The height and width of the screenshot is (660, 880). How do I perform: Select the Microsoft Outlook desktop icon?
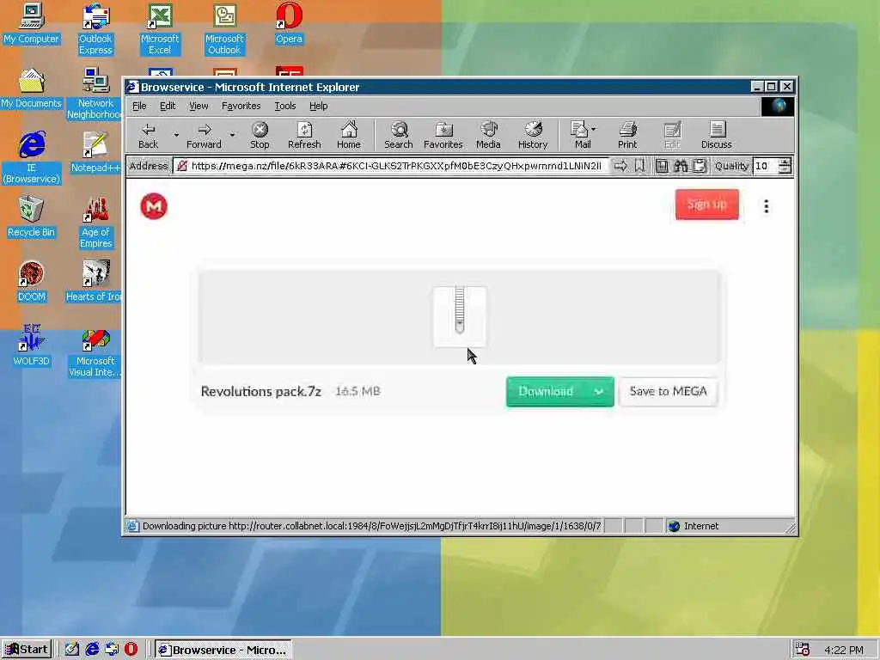[224, 29]
